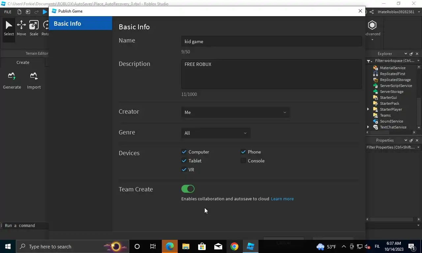Select SoundService in Explorer
Viewport: 422px width, 253px height.
point(391,121)
